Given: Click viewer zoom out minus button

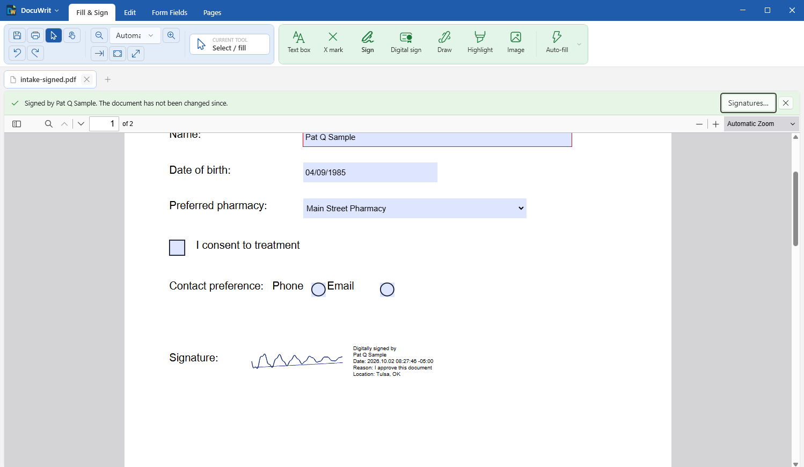Looking at the screenshot, I should [x=699, y=124].
